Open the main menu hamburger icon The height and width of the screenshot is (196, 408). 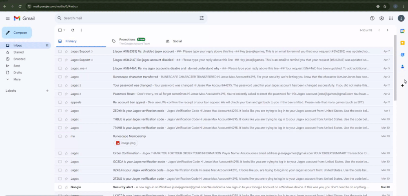(7, 18)
